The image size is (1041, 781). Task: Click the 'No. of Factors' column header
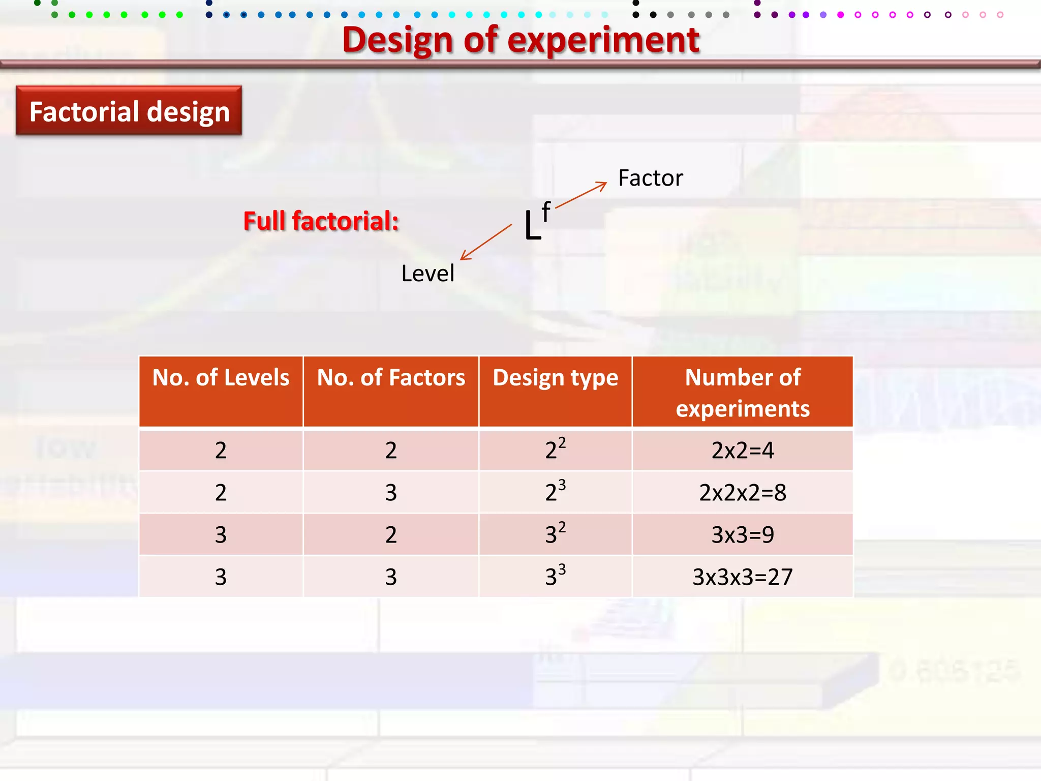[x=391, y=392]
